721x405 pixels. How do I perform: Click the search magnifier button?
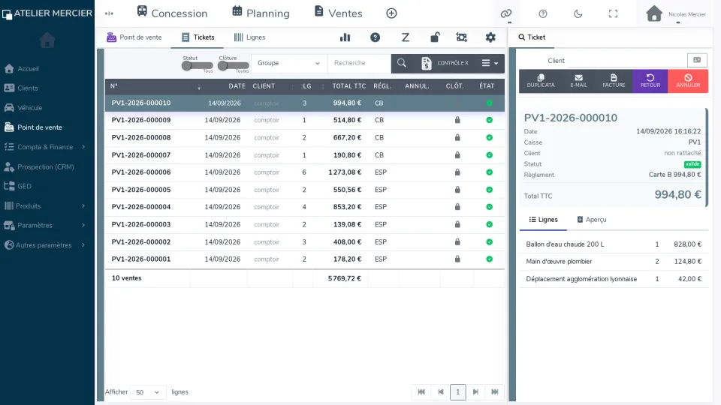pos(401,63)
